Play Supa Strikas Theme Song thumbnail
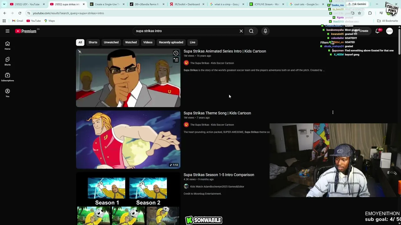The height and width of the screenshot is (225, 401). tap(128, 140)
